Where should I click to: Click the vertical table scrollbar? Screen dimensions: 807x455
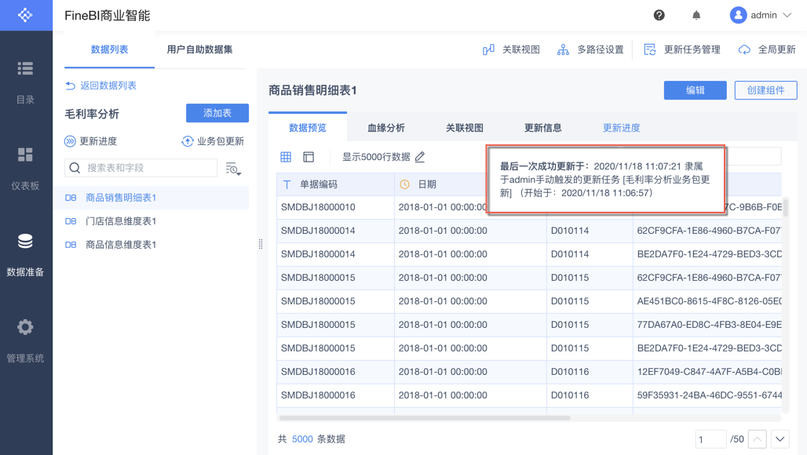(x=785, y=207)
